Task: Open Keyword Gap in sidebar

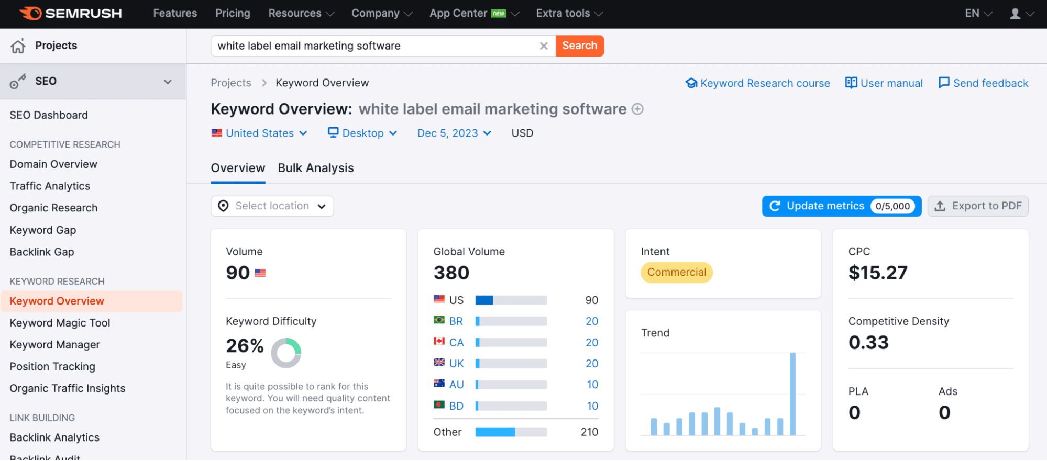Action: tap(43, 230)
